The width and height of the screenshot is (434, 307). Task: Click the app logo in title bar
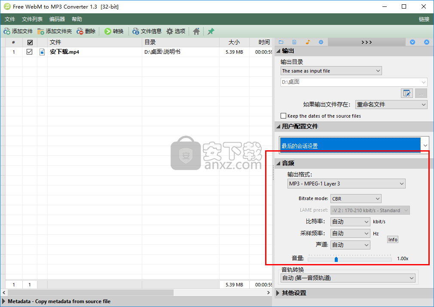click(x=7, y=6)
